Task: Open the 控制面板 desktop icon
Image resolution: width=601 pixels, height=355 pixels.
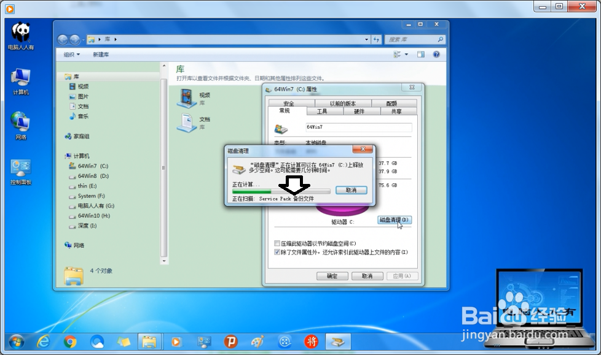Action: (x=21, y=172)
